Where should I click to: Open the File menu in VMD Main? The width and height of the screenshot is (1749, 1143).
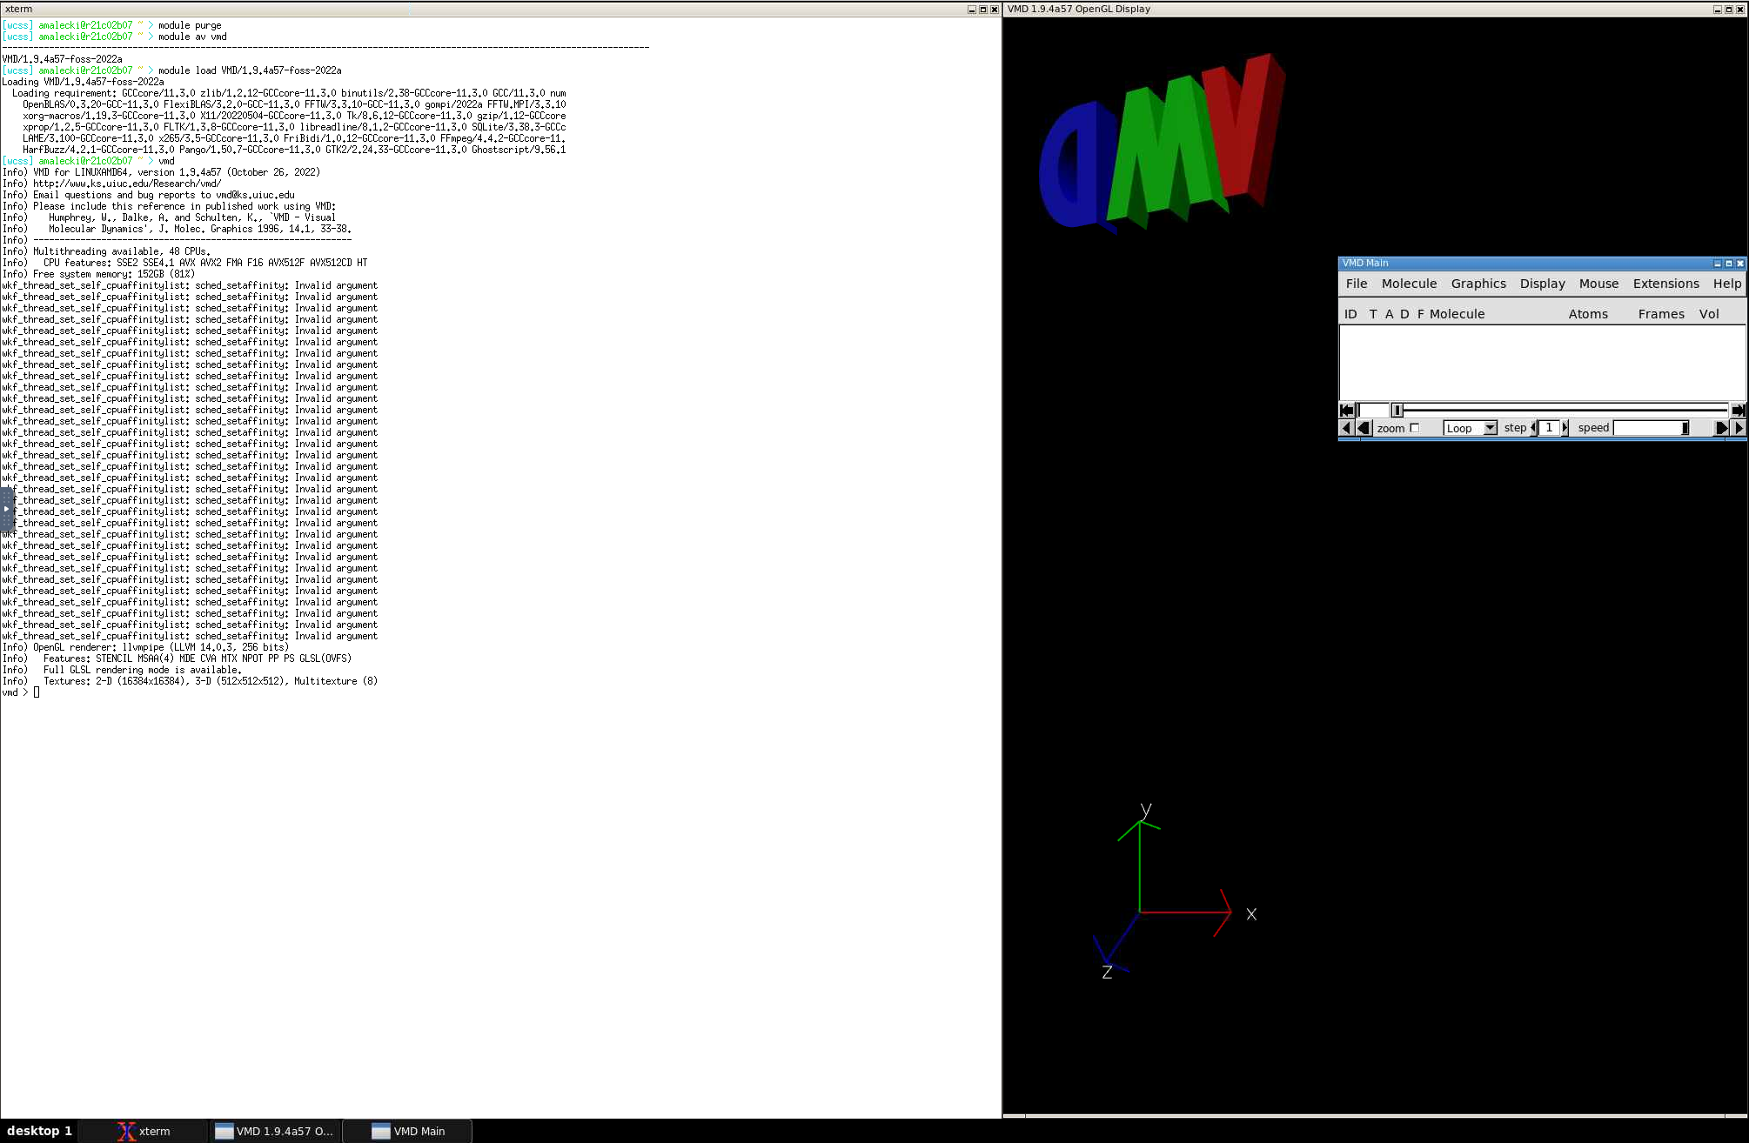point(1357,284)
